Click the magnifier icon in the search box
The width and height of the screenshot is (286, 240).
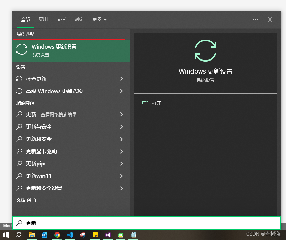tap(19, 223)
